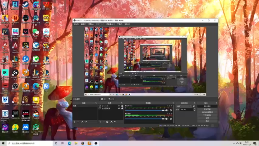Toggle visibility eye of 窗口采集 source

click(119, 106)
